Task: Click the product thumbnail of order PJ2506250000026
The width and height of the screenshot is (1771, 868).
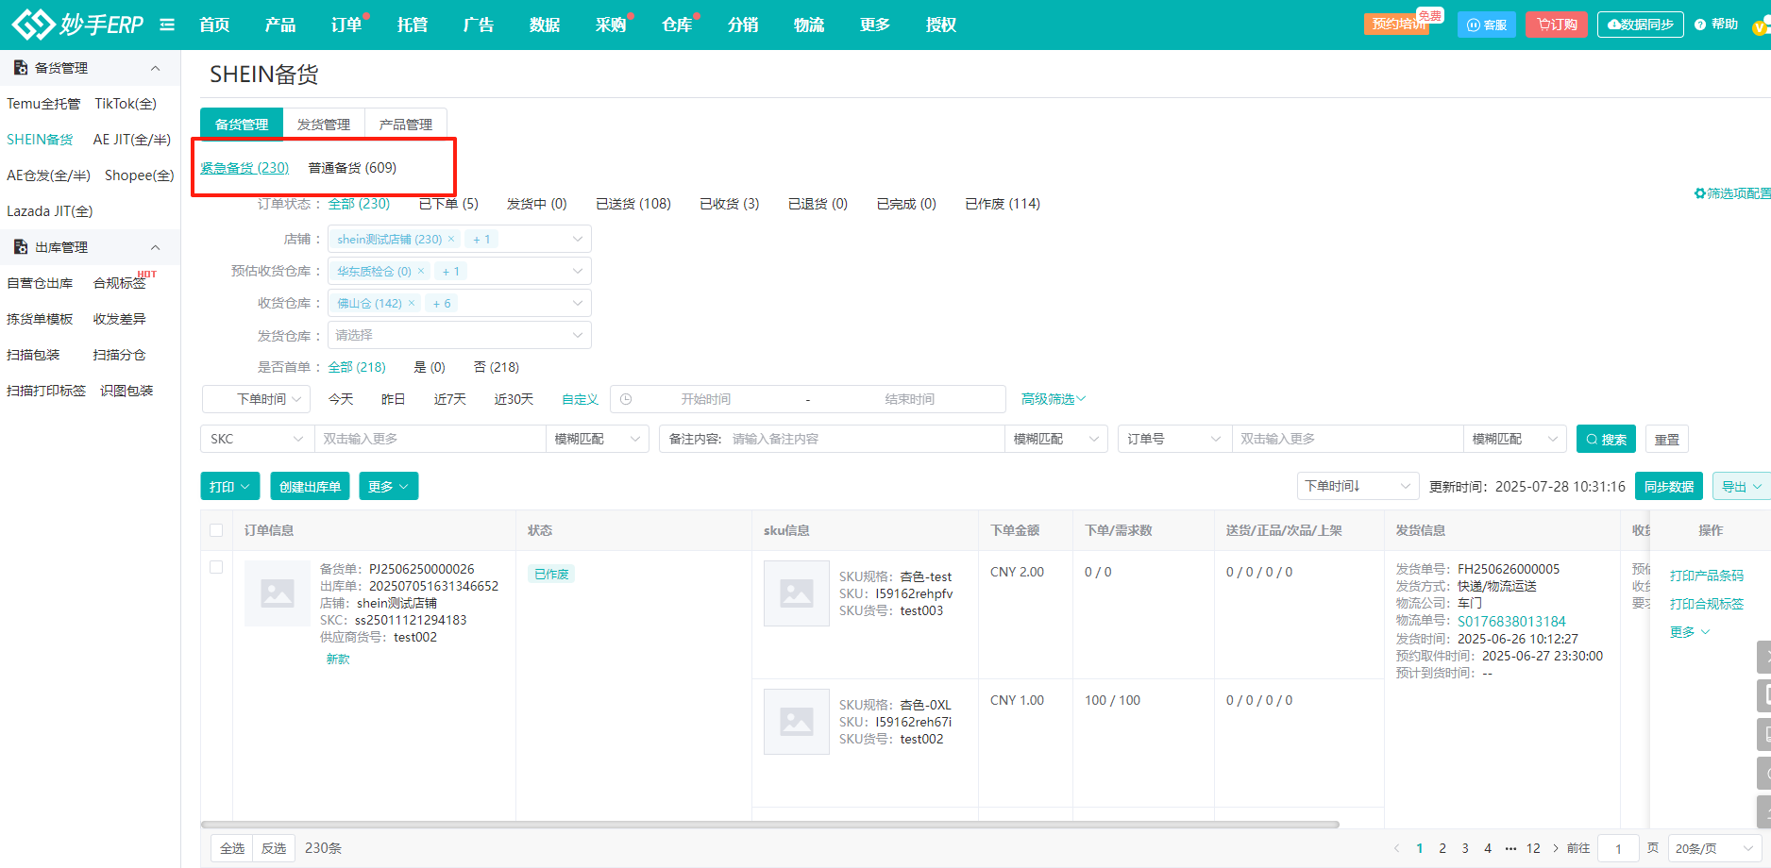Action: click(278, 593)
